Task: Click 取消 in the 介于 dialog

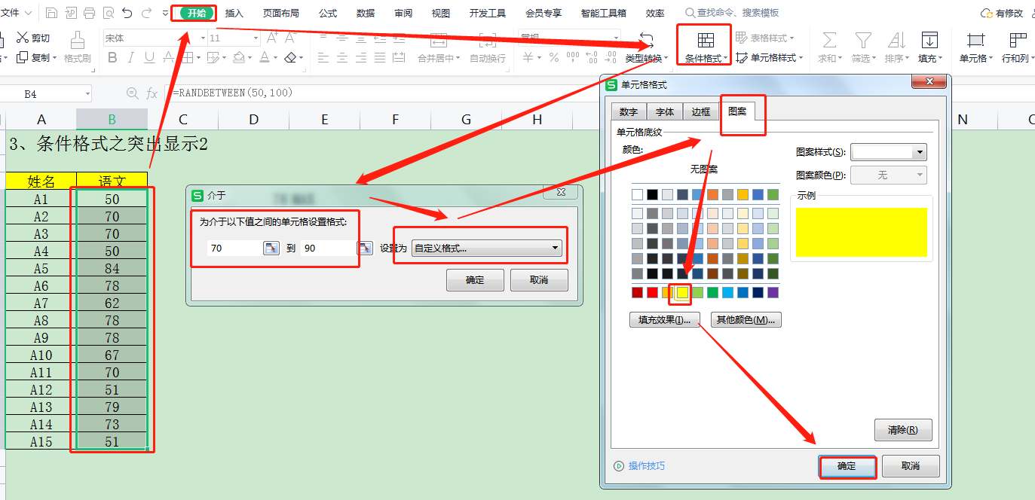Action: (539, 279)
